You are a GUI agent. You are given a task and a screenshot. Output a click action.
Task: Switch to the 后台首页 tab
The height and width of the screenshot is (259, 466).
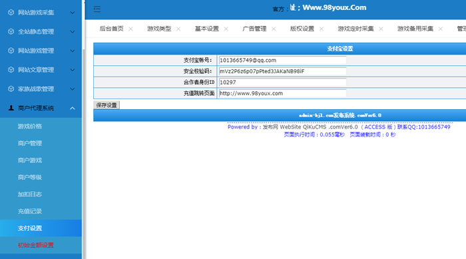(111, 29)
